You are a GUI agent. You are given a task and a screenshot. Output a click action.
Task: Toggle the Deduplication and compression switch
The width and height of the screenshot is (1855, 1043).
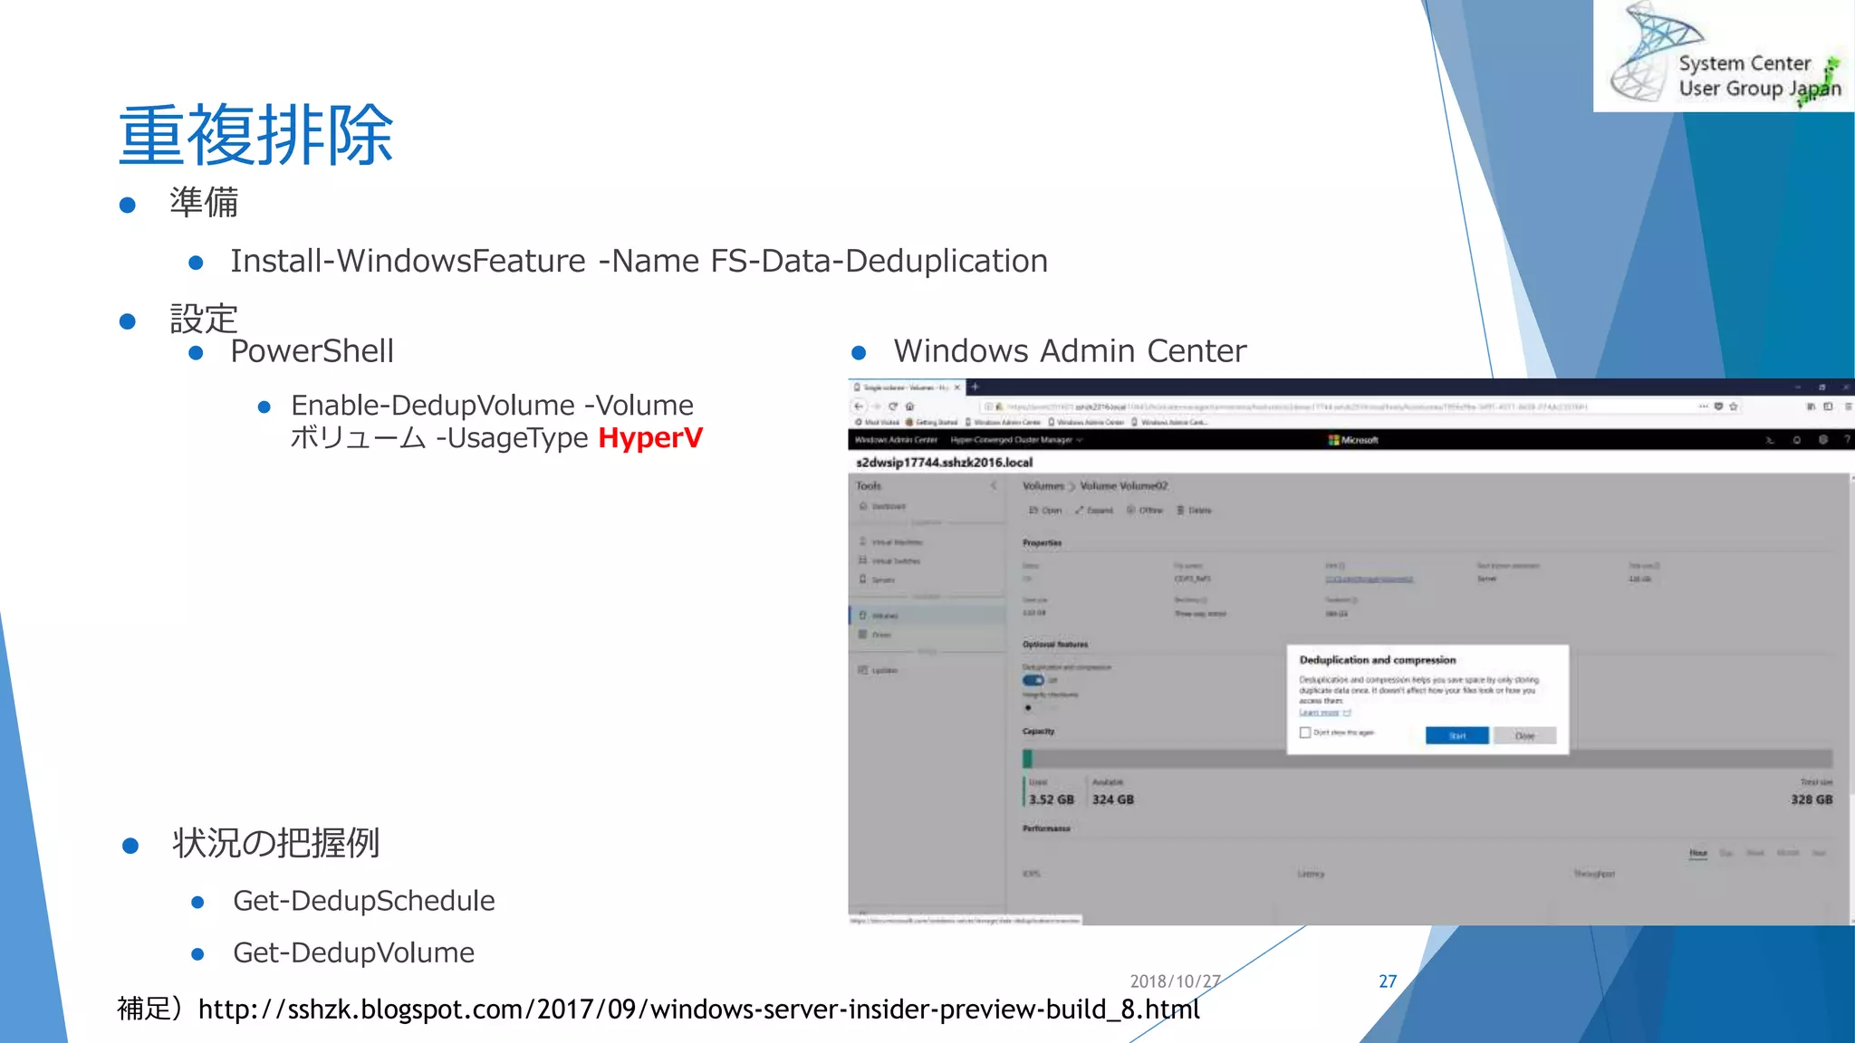point(1033,681)
